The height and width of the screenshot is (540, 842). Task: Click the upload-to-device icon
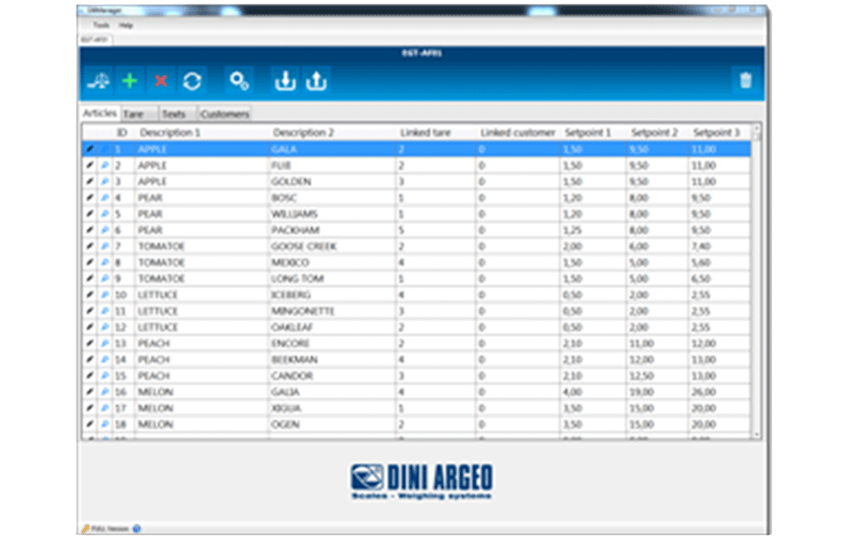[316, 82]
